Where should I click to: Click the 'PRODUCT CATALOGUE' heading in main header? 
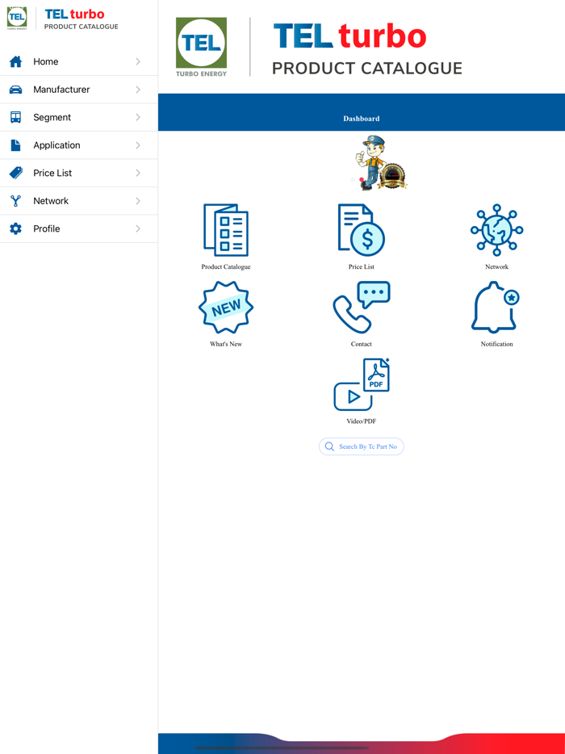pyautogui.click(x=367, y=69)
